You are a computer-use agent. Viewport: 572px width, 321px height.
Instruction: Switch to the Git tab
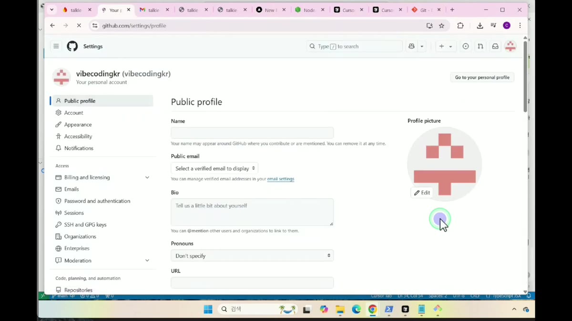[x=427, y=10]
